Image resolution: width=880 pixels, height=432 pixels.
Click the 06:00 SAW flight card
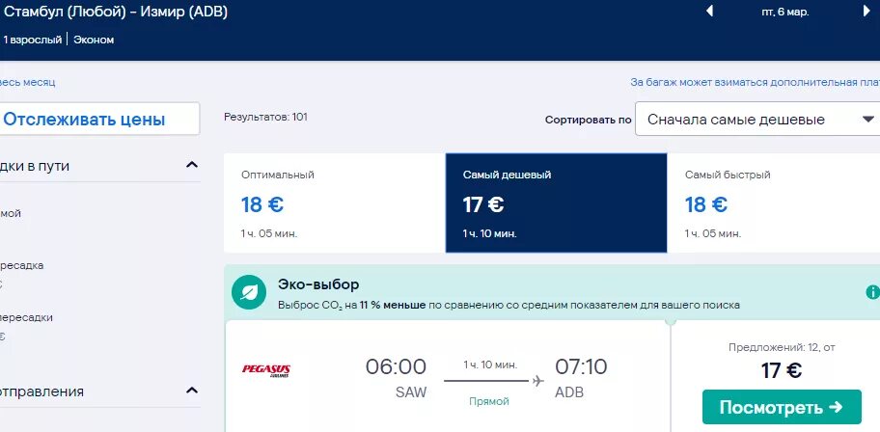tap(448, 376)
